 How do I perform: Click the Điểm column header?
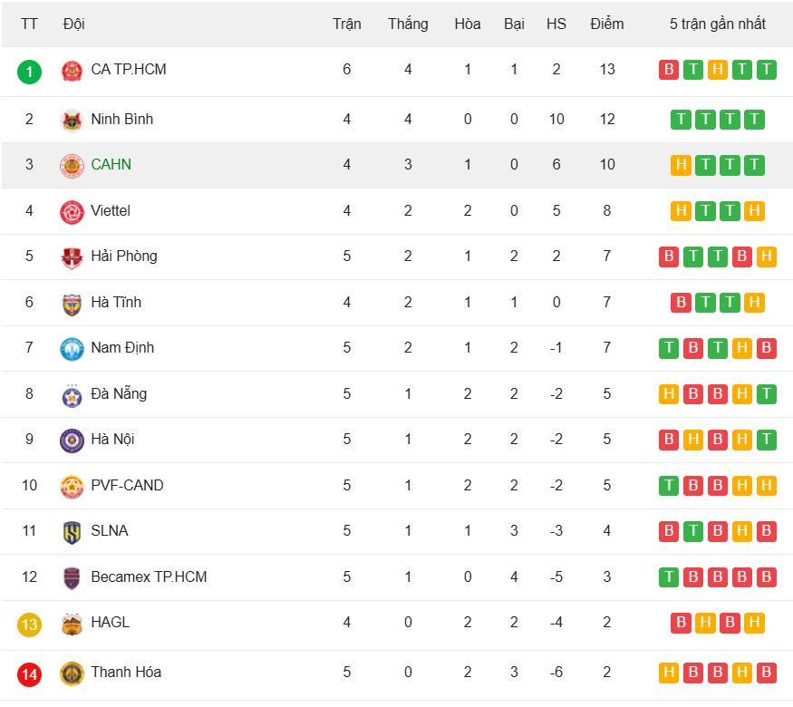pos(606,24)
